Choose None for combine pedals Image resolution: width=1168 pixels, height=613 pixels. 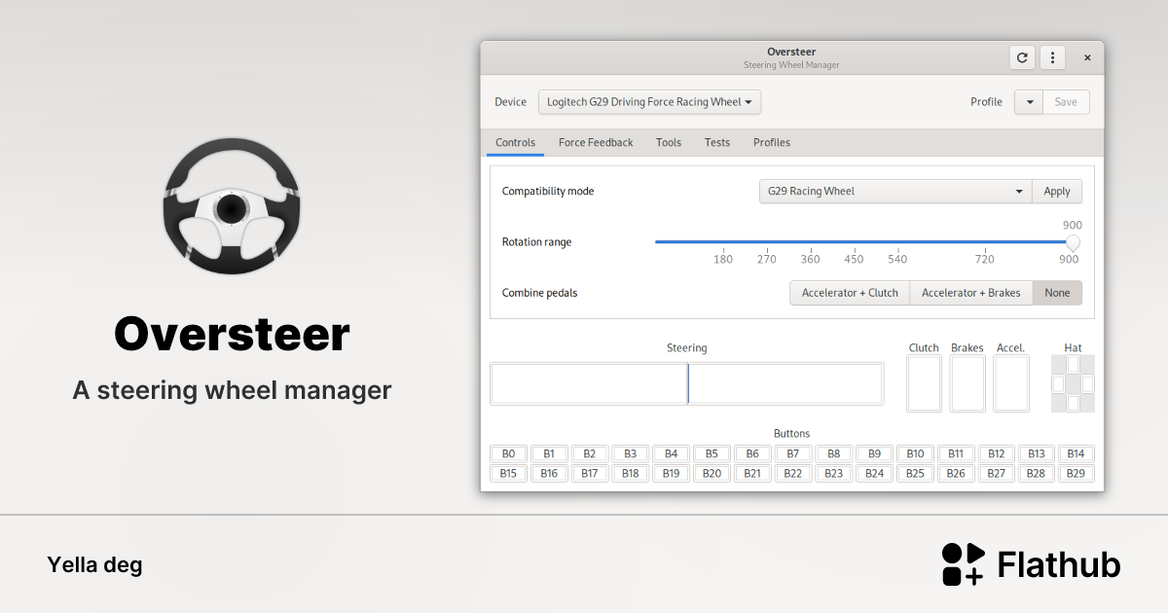click(x=1057, y=293)
